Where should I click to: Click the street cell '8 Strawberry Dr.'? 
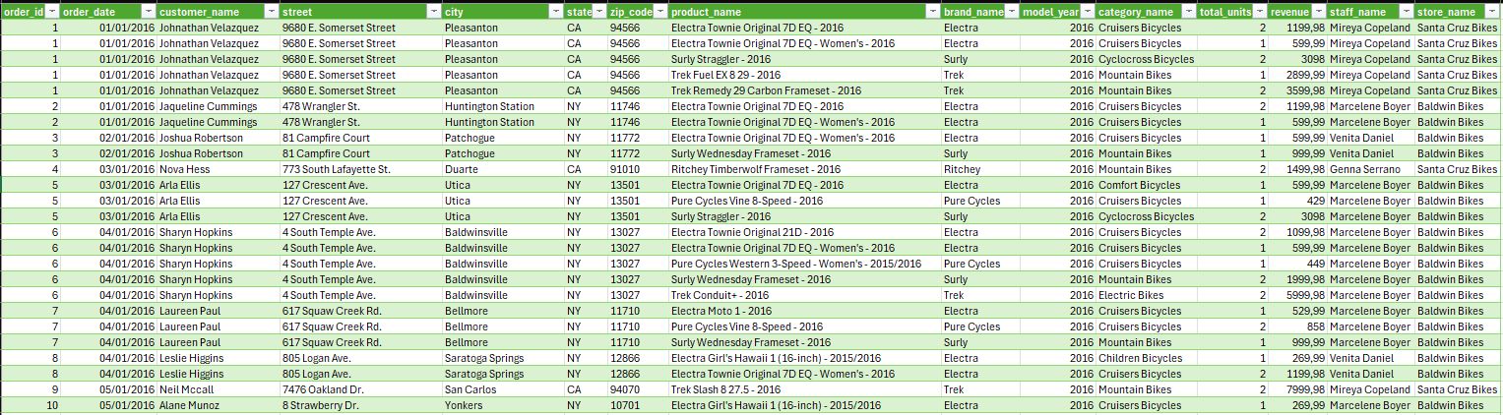click(360, 405)
